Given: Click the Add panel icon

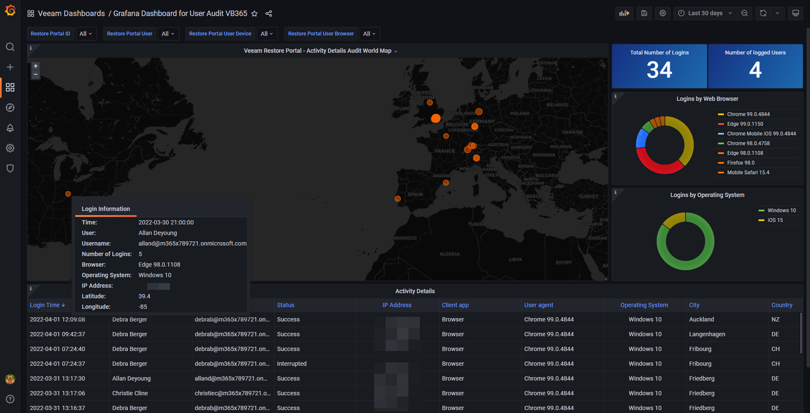Looking at the screenshot, I should tap(624, 13).
